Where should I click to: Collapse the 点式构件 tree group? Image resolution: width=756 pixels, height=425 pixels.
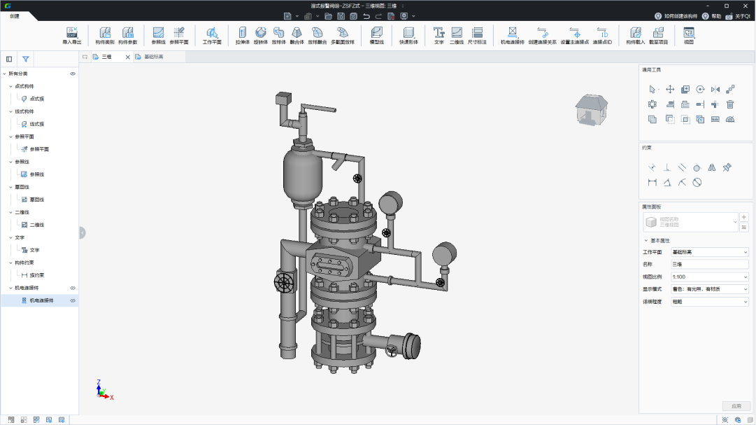[x=10, y=86]
